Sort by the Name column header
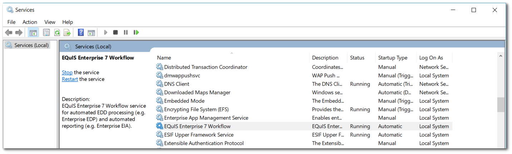Image resolution: width=512 pixels, height=154 pixels. [164, 58]
